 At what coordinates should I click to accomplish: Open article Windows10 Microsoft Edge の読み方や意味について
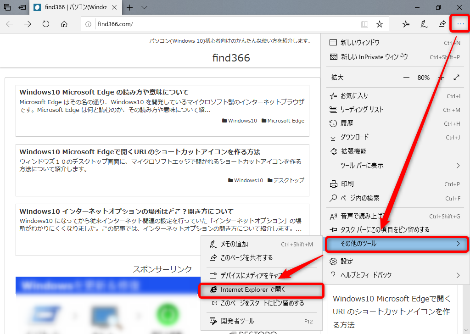pos(104,92)
